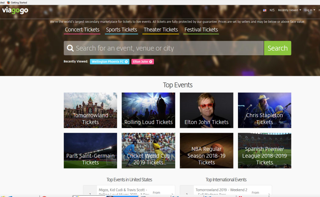Screen dimensions: 320x197
Task: Open Festival Tickets tab
Action: click(x=201, y=30)
